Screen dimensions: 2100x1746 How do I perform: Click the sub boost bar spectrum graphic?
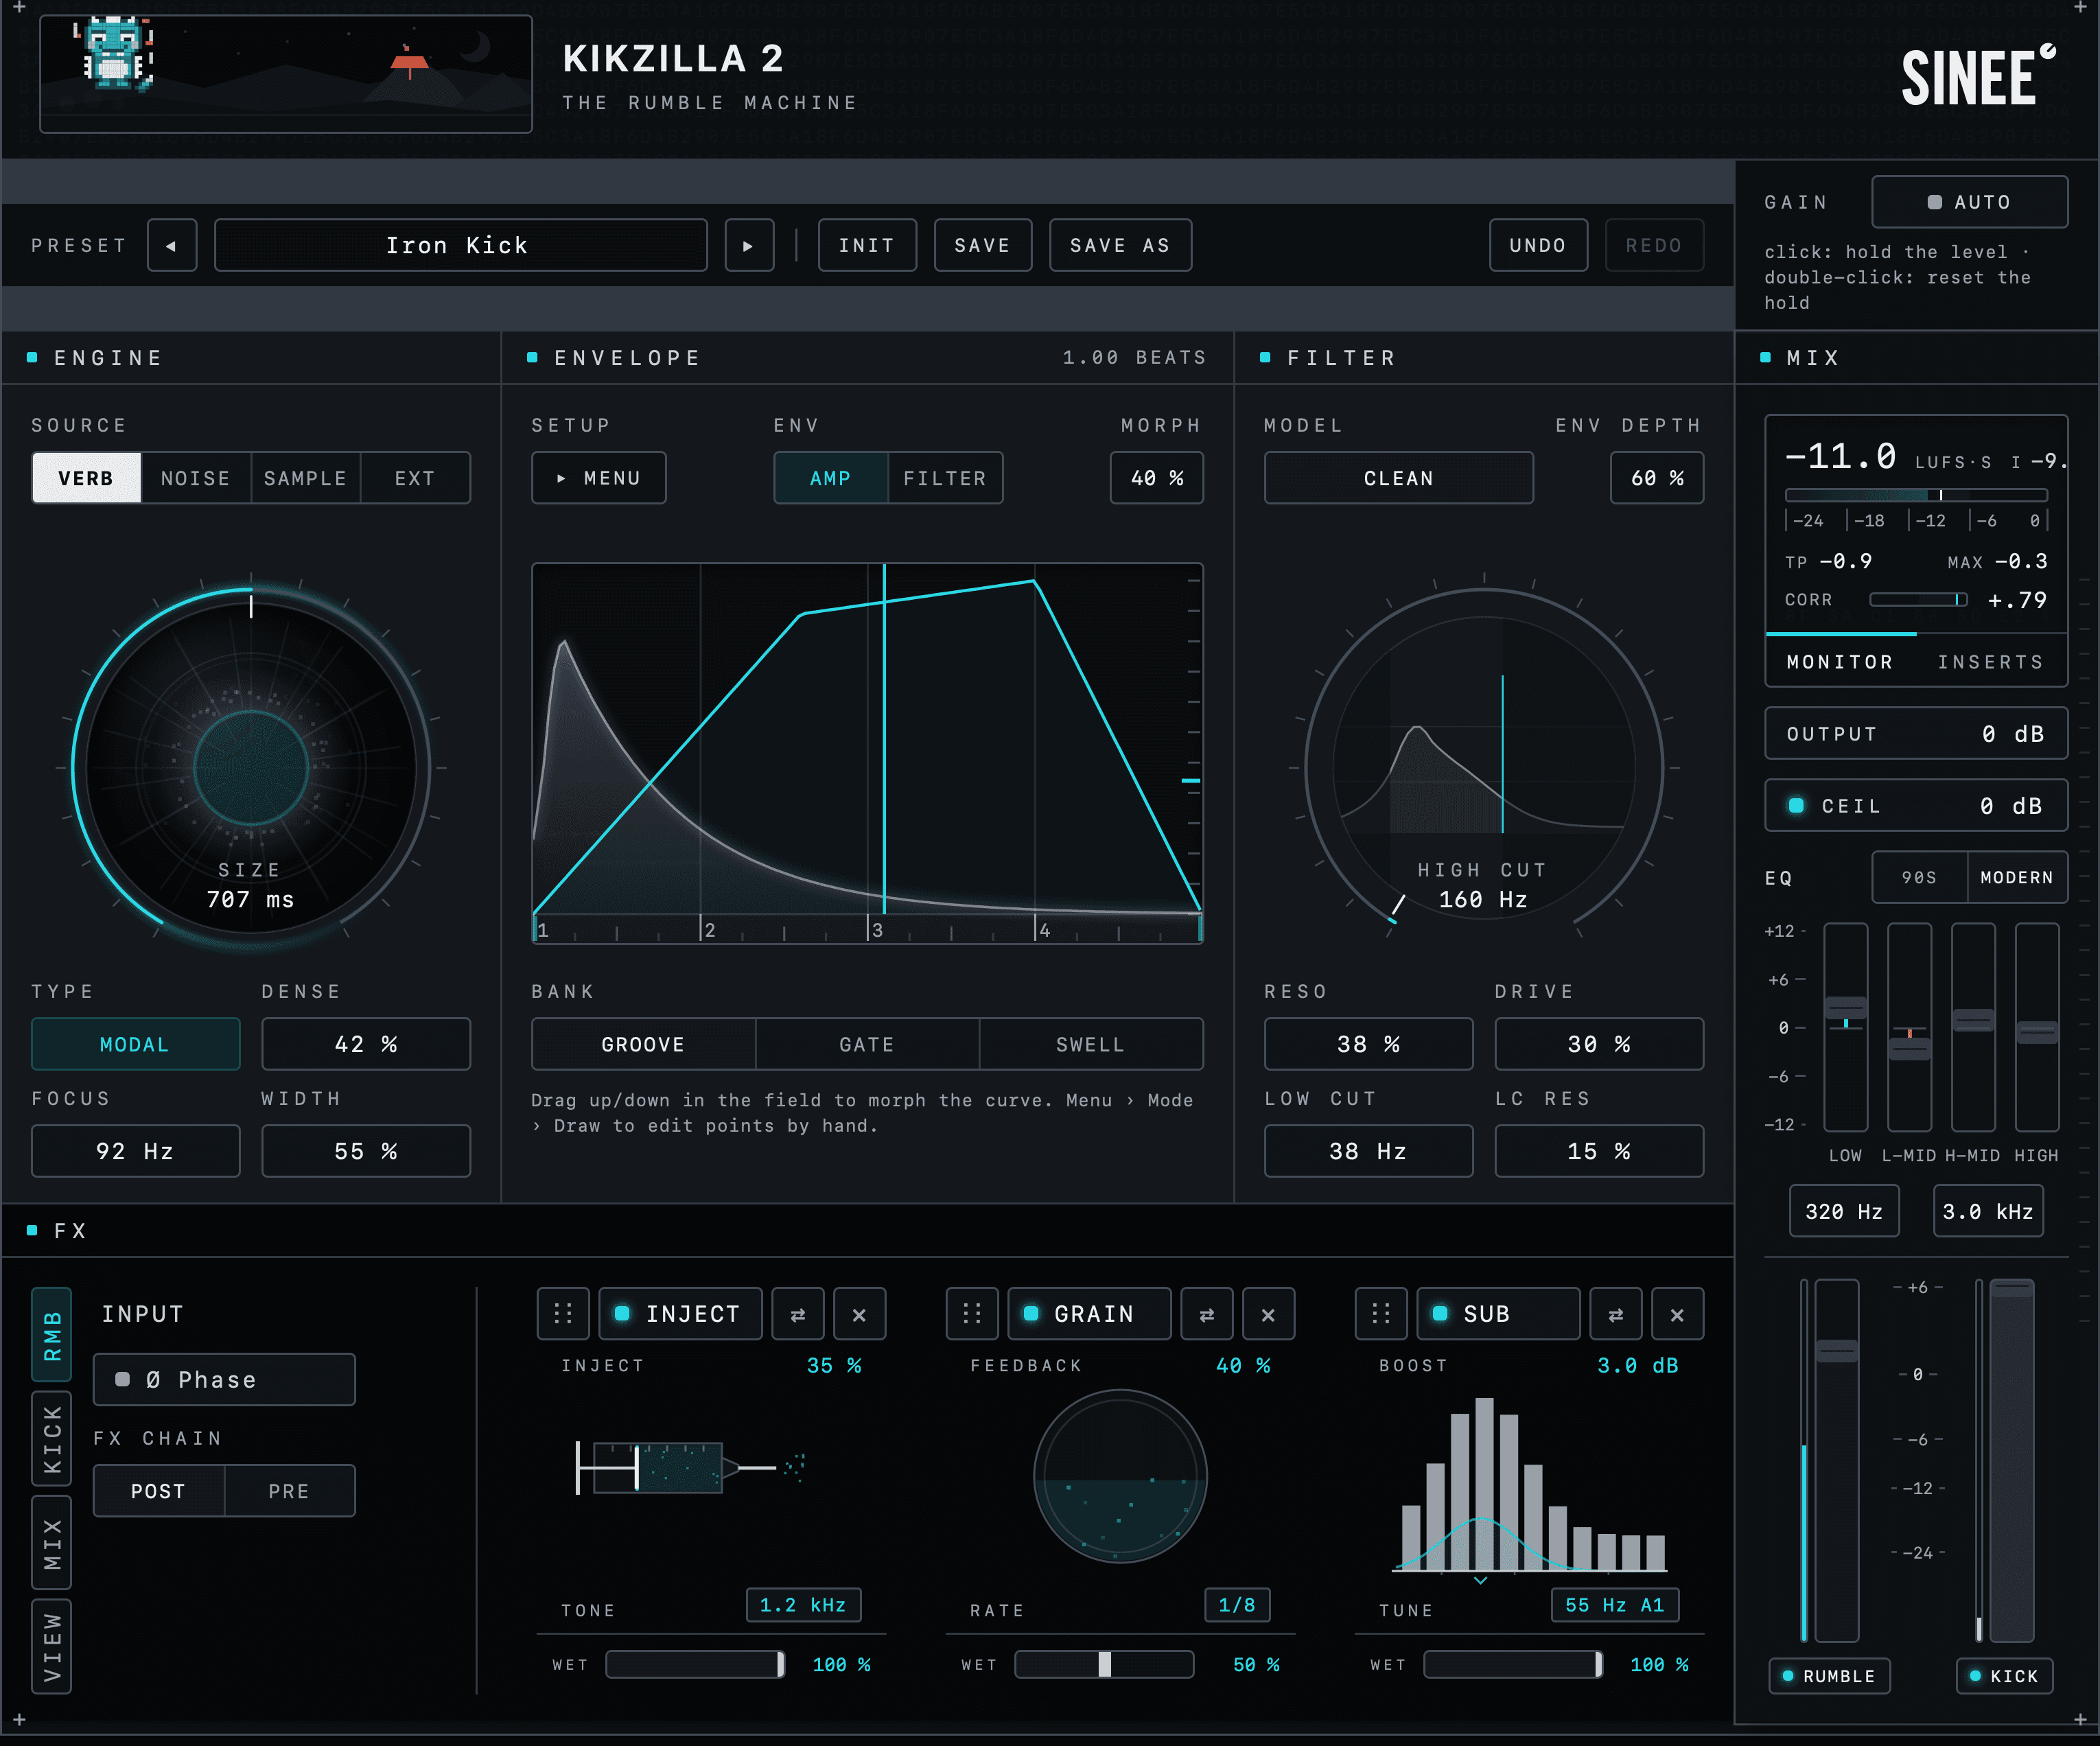point(1530,1485)
